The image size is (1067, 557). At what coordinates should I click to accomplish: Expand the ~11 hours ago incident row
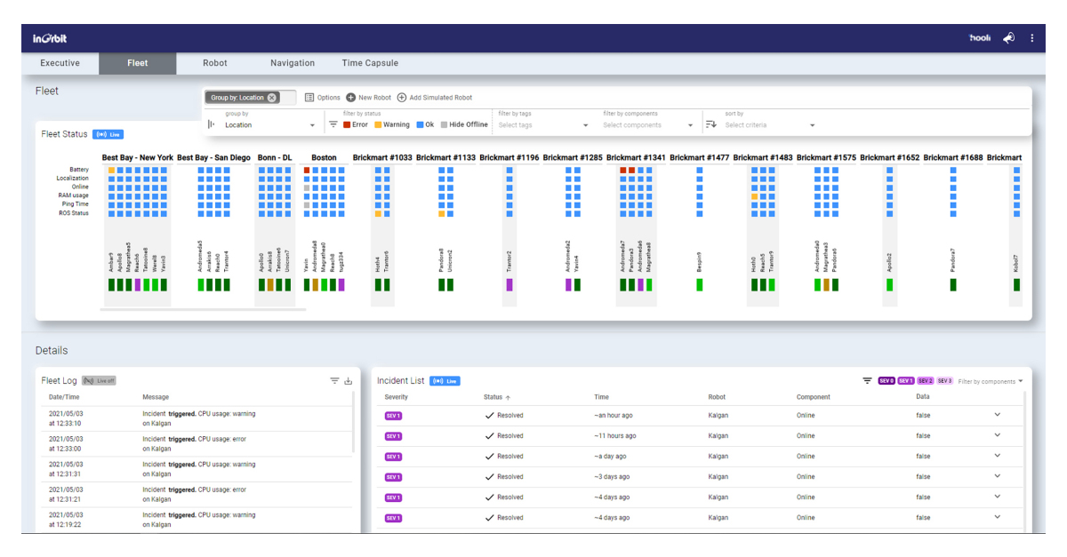[997, 435]
